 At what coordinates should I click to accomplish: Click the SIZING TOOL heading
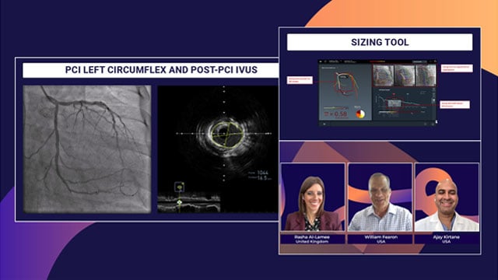[x=380, y=42]
